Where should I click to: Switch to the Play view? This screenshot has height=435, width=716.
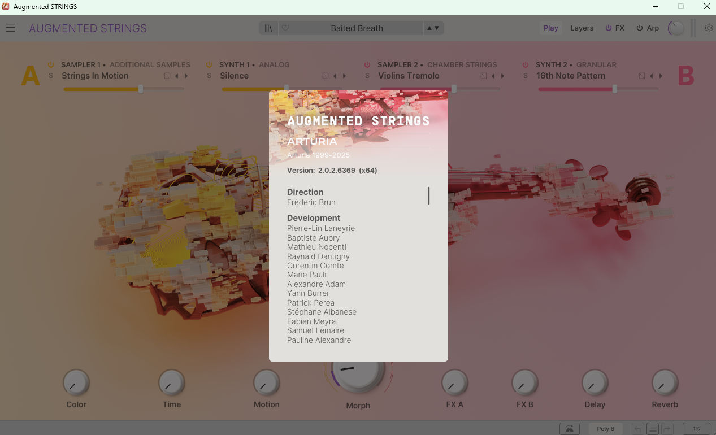click(550, 28)
